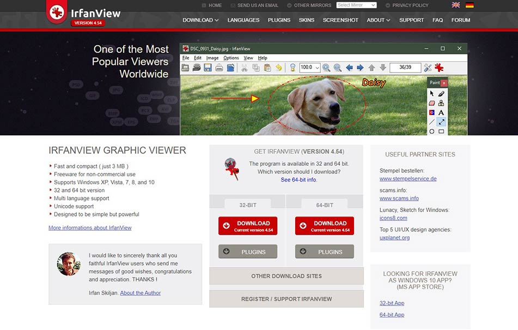Click the 36/39 image counter field
This screenshot has width=518, height=330.
tap(405, 68)
